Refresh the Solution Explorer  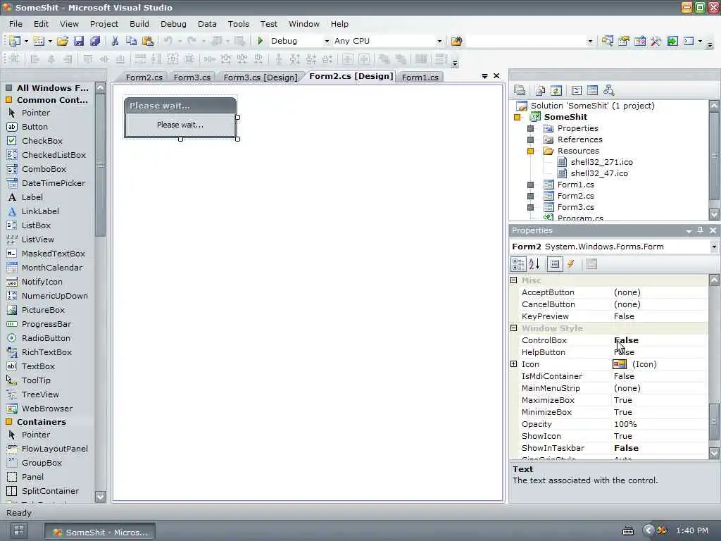556,90
